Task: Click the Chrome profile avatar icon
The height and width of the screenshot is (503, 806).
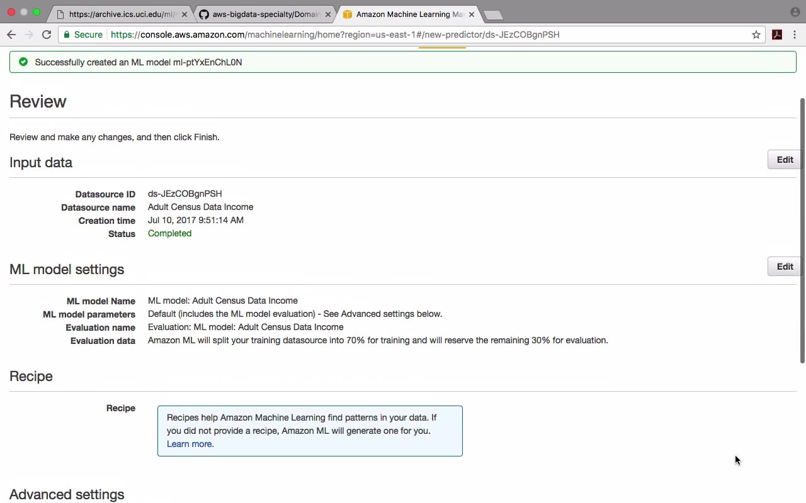Action: (x=795, y=12)
